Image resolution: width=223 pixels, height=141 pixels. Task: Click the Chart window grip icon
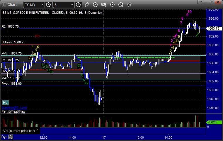coord(4,5)
